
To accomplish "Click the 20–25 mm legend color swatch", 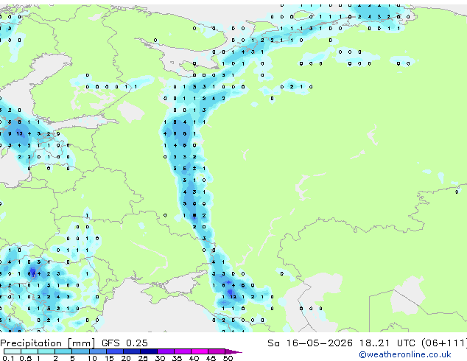I will click(131, 351).
